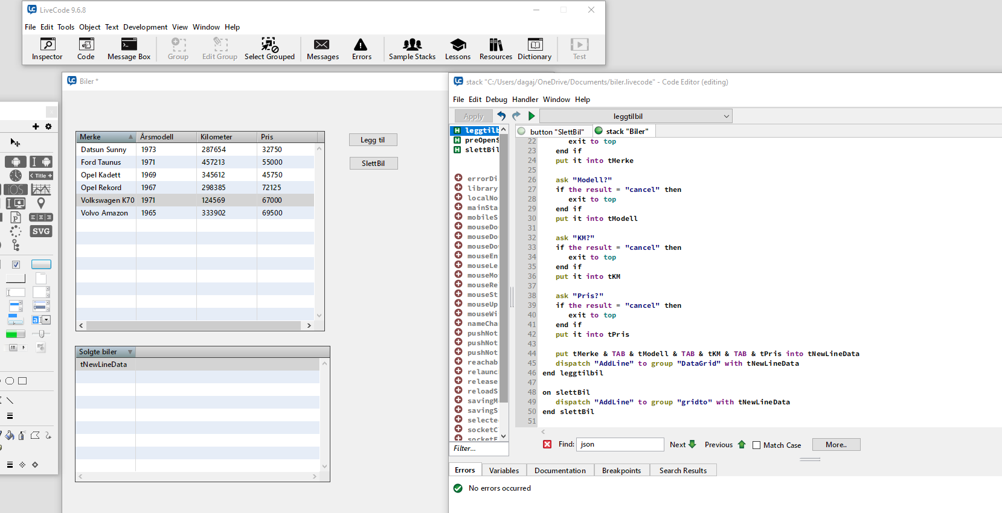
Task: Select the green progress bar control
Action: [x=16, y=334]
